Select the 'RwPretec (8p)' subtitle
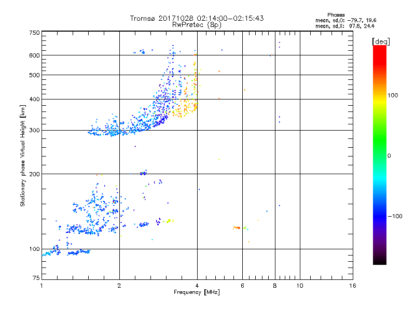415x311 pixels. pyautogui.click(x=197, y=25)
